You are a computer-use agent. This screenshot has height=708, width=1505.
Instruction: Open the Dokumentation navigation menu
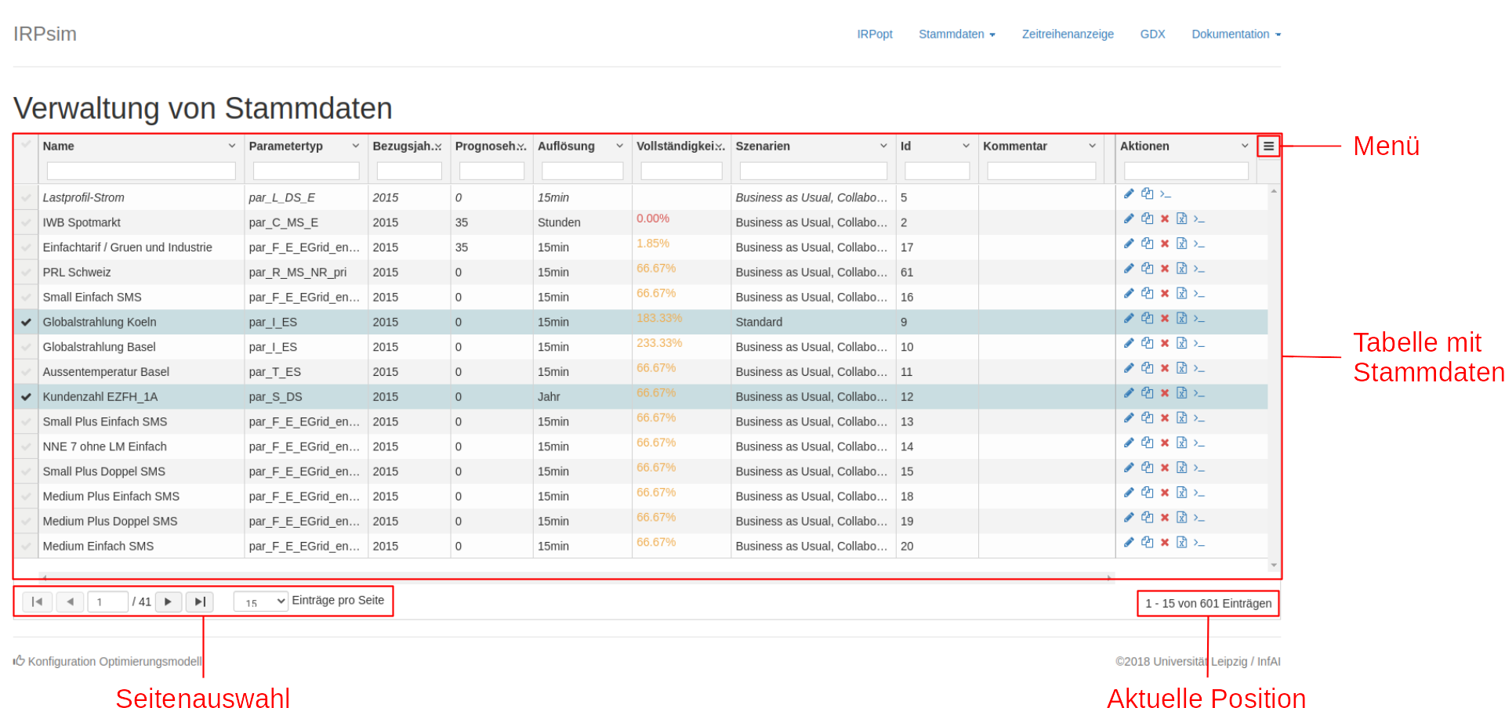[1236, 34]
